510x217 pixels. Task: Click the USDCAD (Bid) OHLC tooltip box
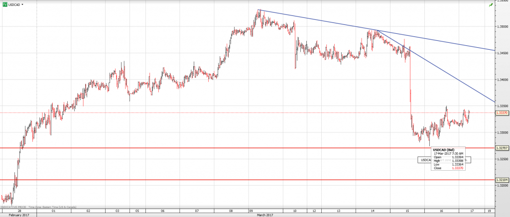448,158
